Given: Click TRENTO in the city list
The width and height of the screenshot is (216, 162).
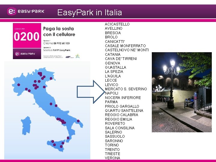Looking at the screenshot, I should point(112,150).
